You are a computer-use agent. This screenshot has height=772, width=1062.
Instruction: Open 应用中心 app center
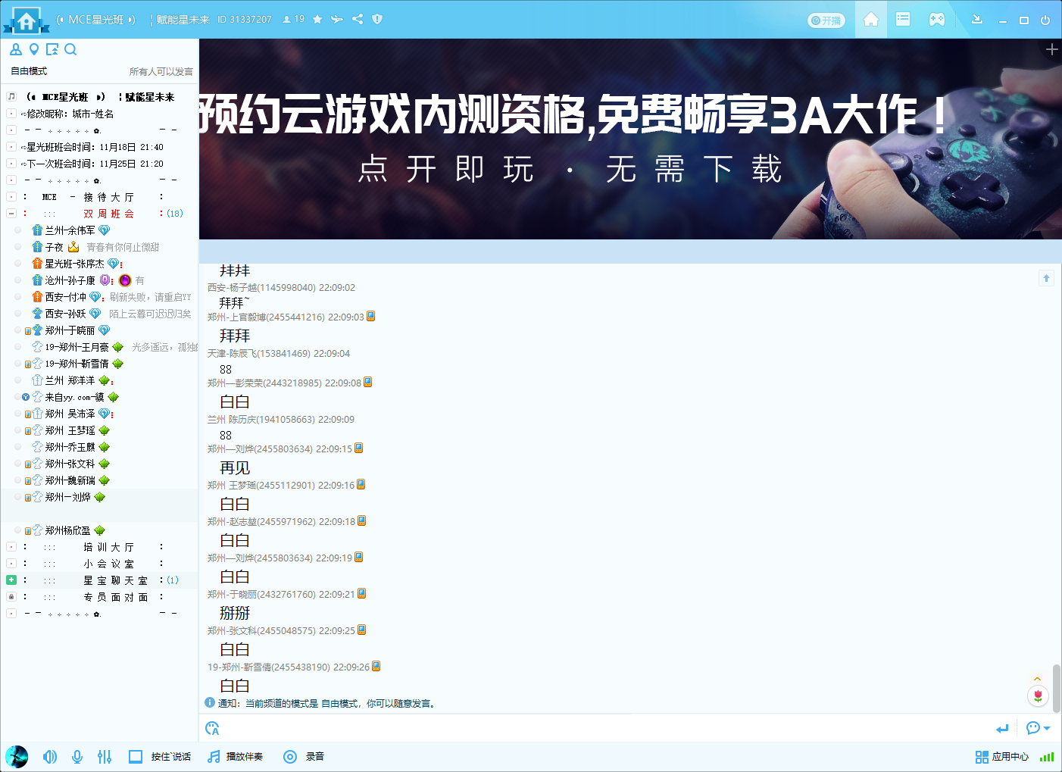[x=1001, y=756]
